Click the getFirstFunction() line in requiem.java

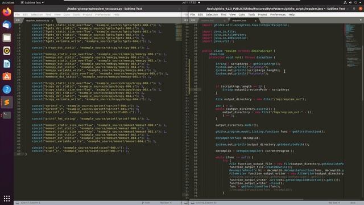270,132
